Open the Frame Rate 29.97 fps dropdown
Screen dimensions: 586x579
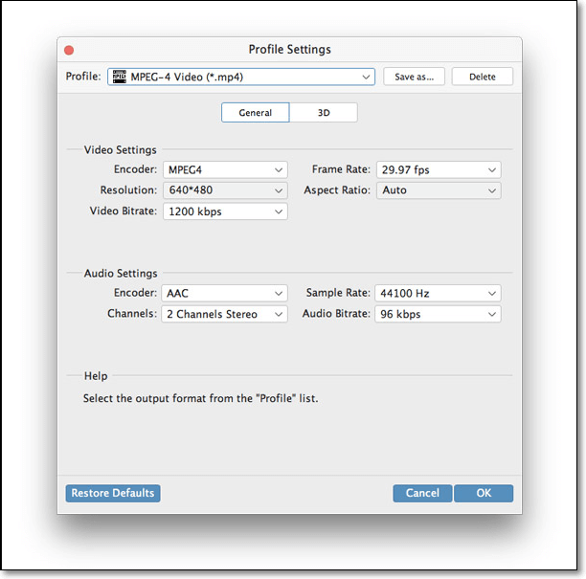click(x=438, y=169)
